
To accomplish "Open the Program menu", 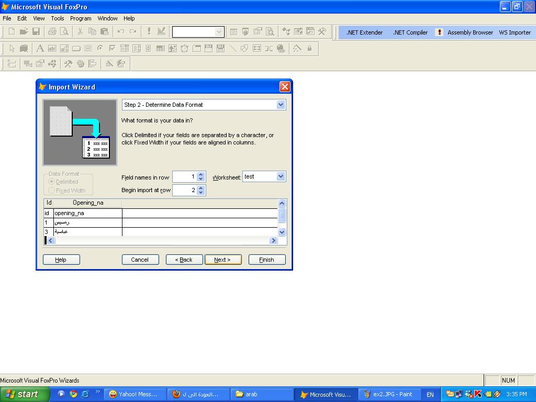I will pos(81,18).
